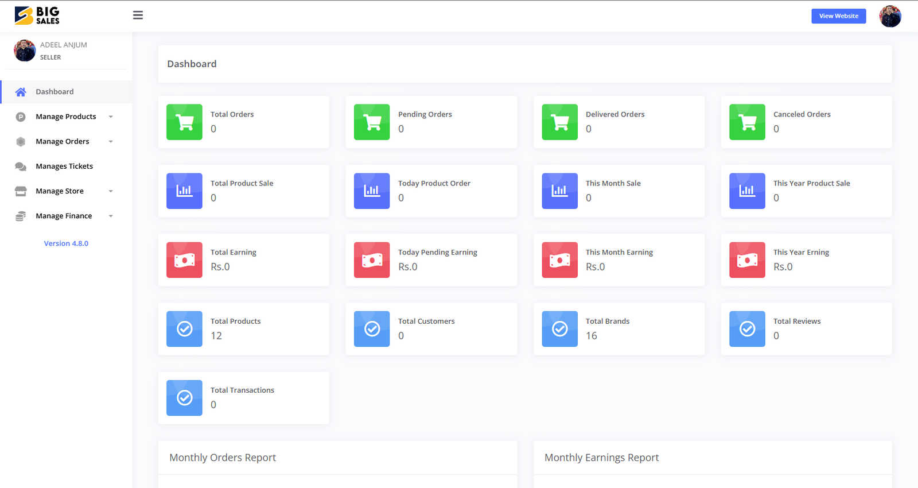Toggle the hamburger sidebar menu
This screenshot has height=488, width=918.
coord(138,16)
